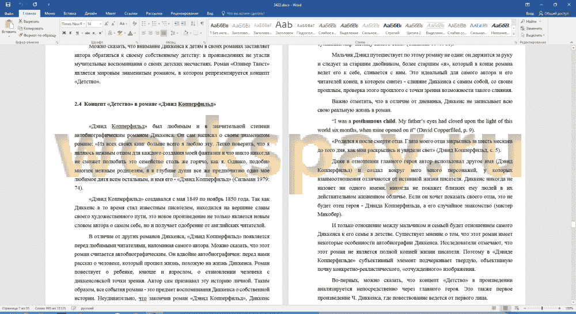Switch to the Дизайн tab

91,14
